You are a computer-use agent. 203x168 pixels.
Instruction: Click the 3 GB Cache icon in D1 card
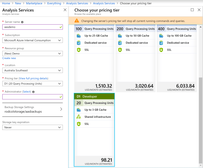(78, 110)
